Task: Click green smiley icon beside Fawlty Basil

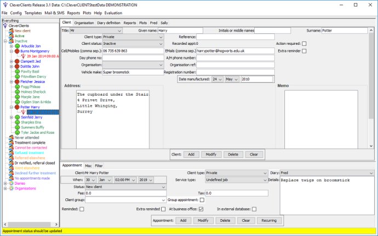Action: (17, 72)
